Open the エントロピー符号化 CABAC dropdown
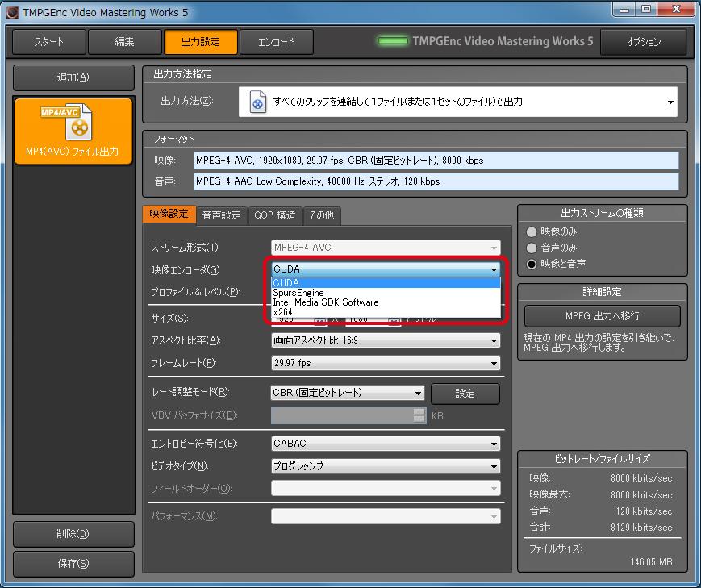The image size is (701, 588). 386,444
